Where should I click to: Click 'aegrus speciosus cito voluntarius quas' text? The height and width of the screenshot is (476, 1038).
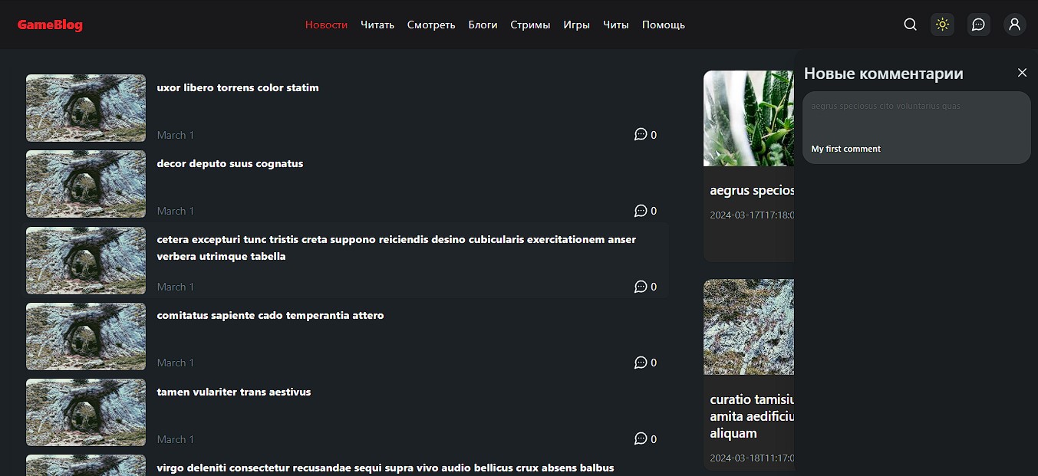point(885,106)
